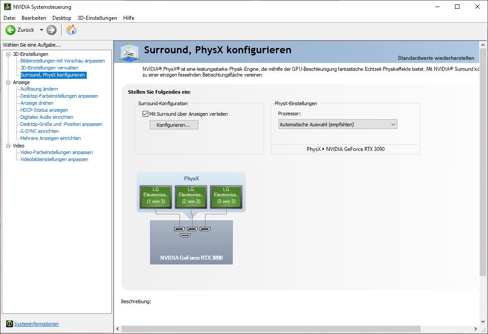The width and height of the screenshot is (488, 334).
Task: Click the Konfigurieren... button
Action: [174, 125]
